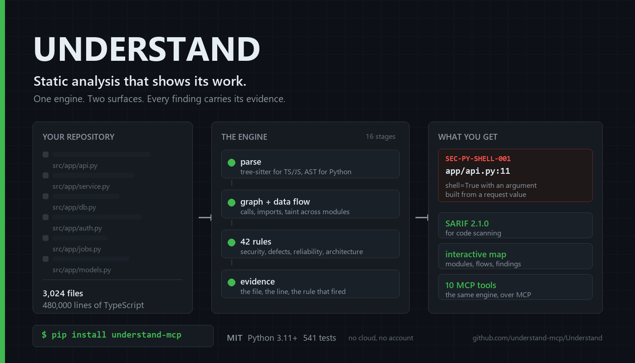
Task: Click the square file icon for src/app/api.py
Action: (x=45, y=155)
